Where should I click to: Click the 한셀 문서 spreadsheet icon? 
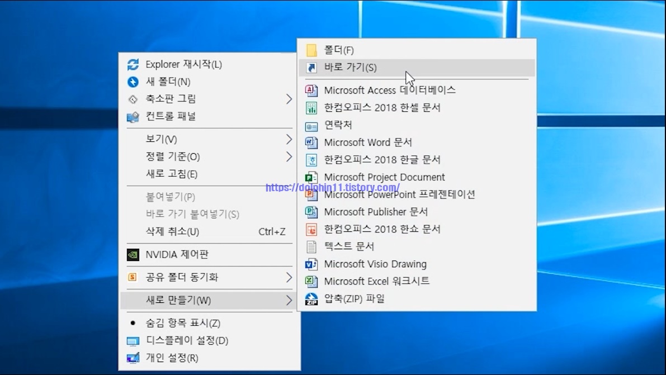pyautogui.click(x=311, y=108)
